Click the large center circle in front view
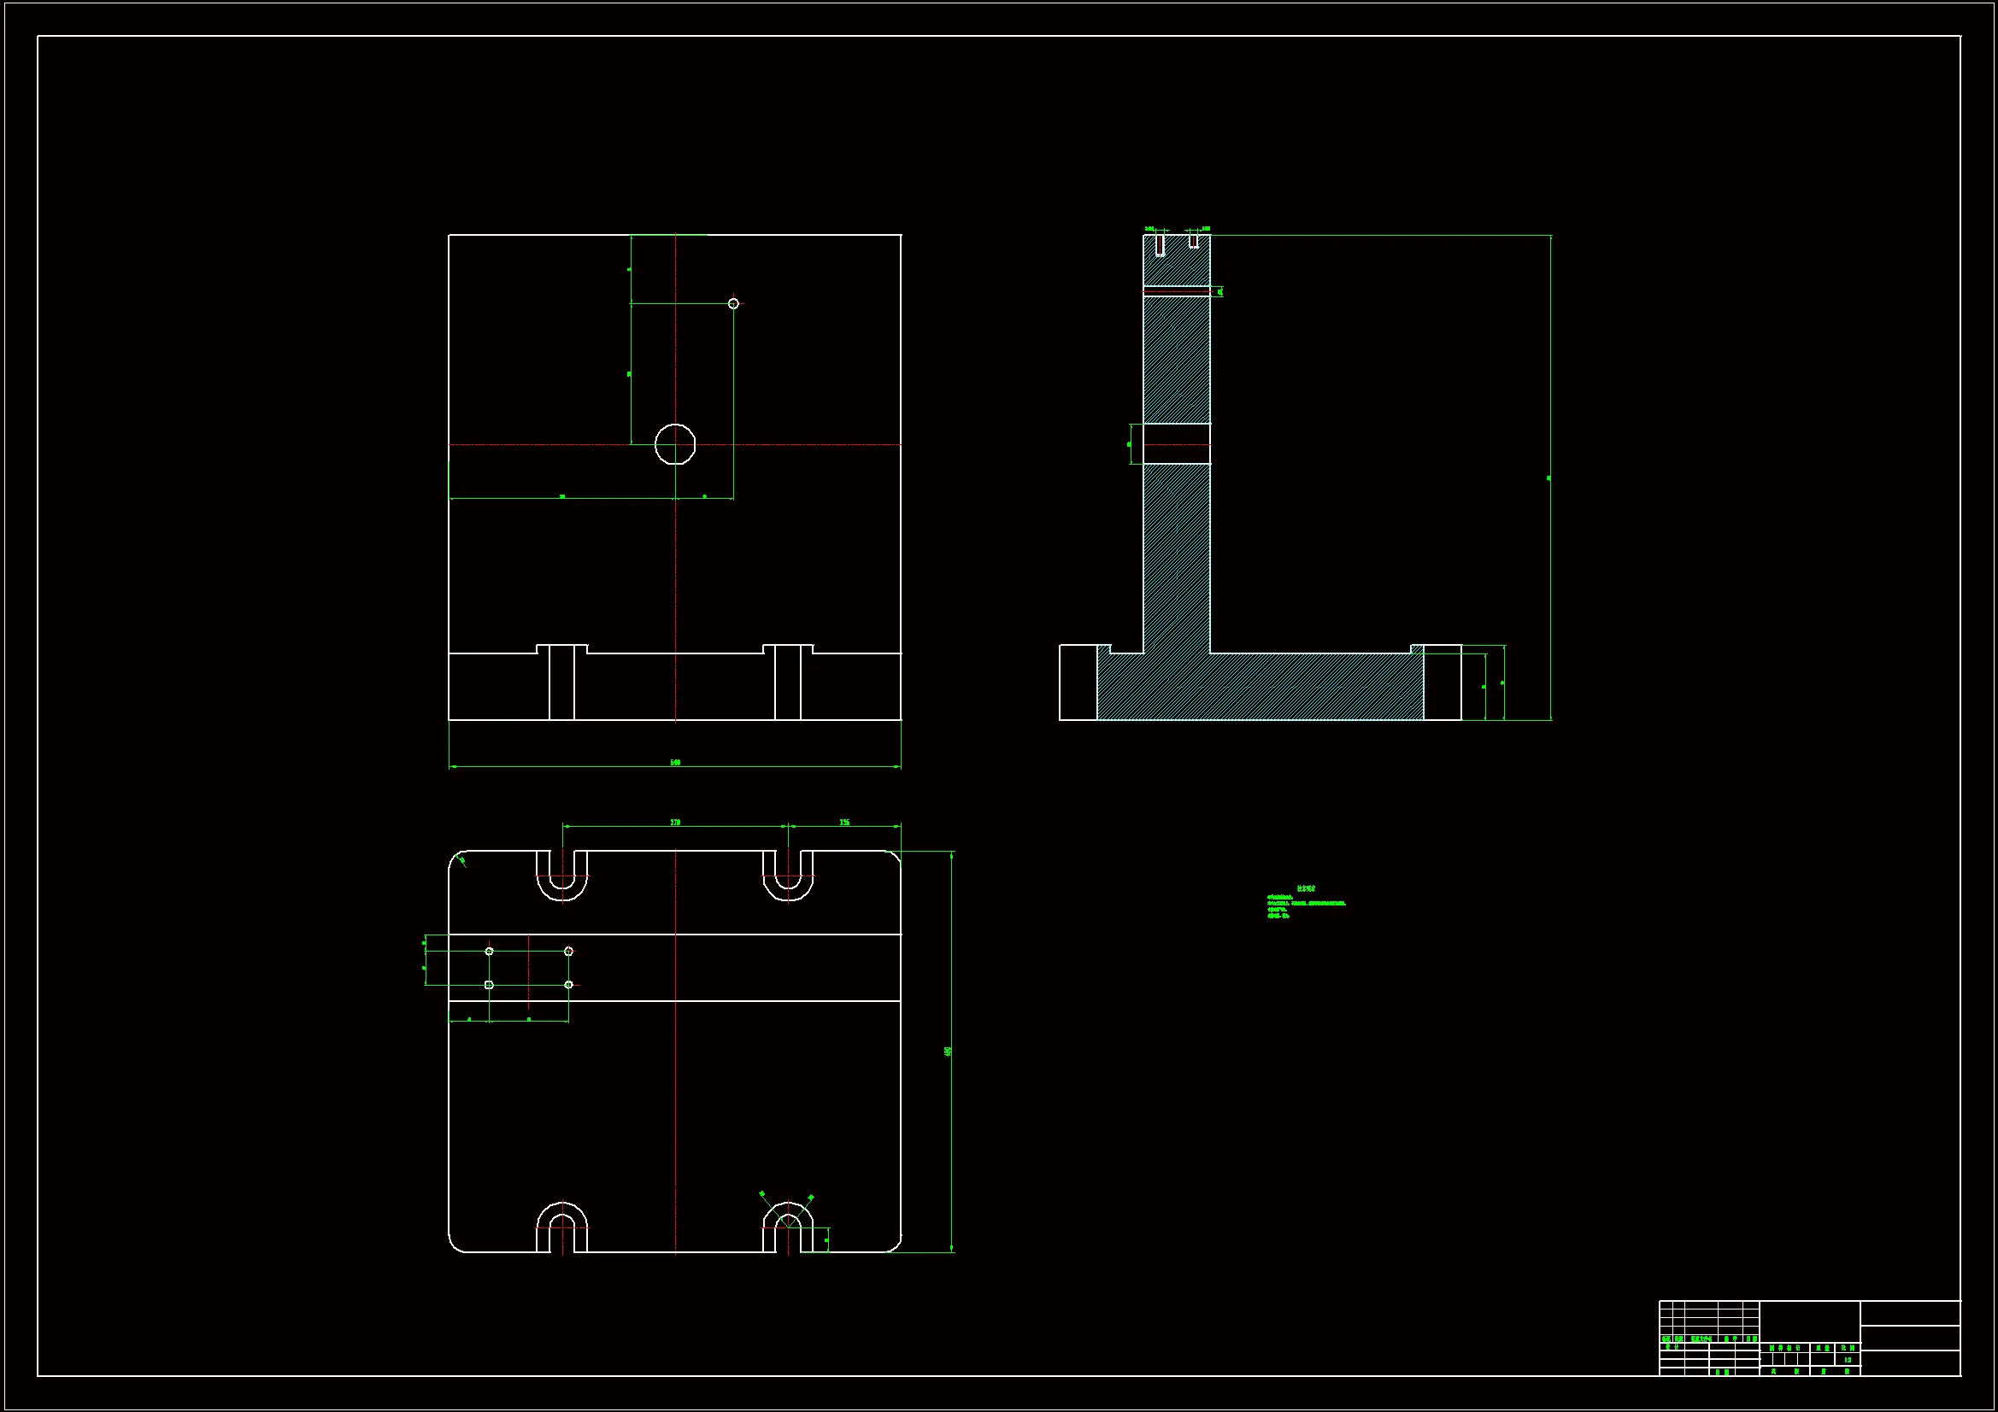The height and width of the screenshot is (1412, 1998). pos(674,444)
